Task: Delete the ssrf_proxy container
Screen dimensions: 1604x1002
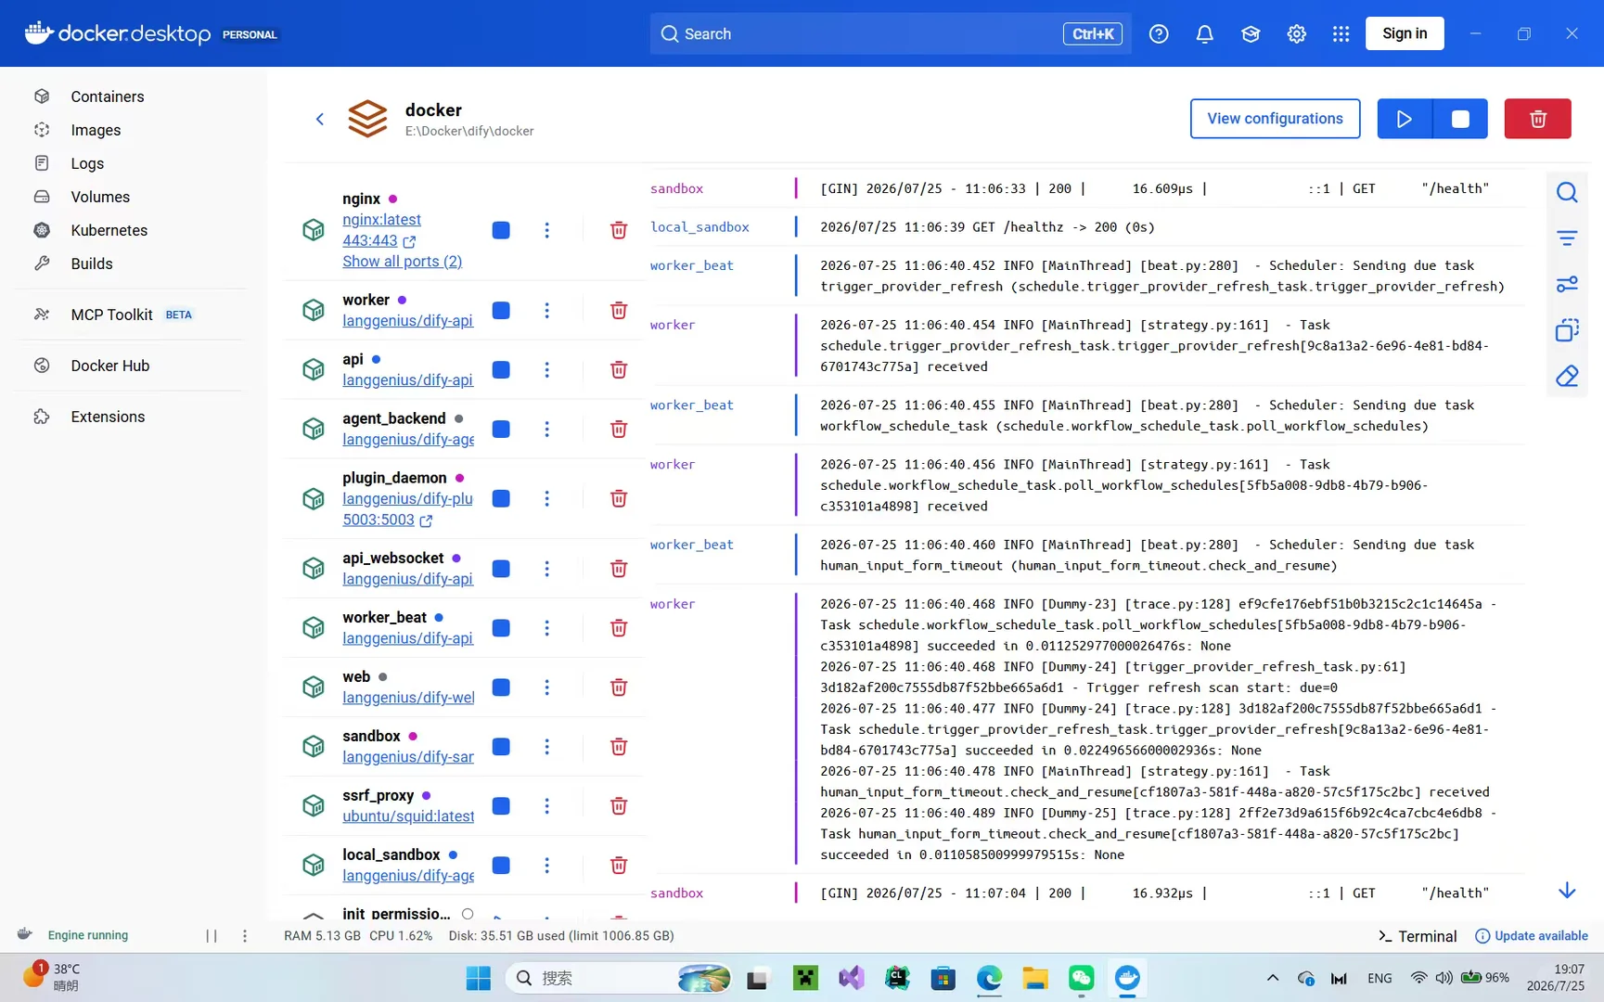Action: click(619, 806)
